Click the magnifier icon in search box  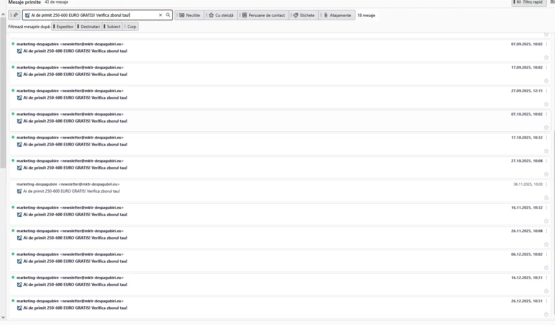click(168, 15)
